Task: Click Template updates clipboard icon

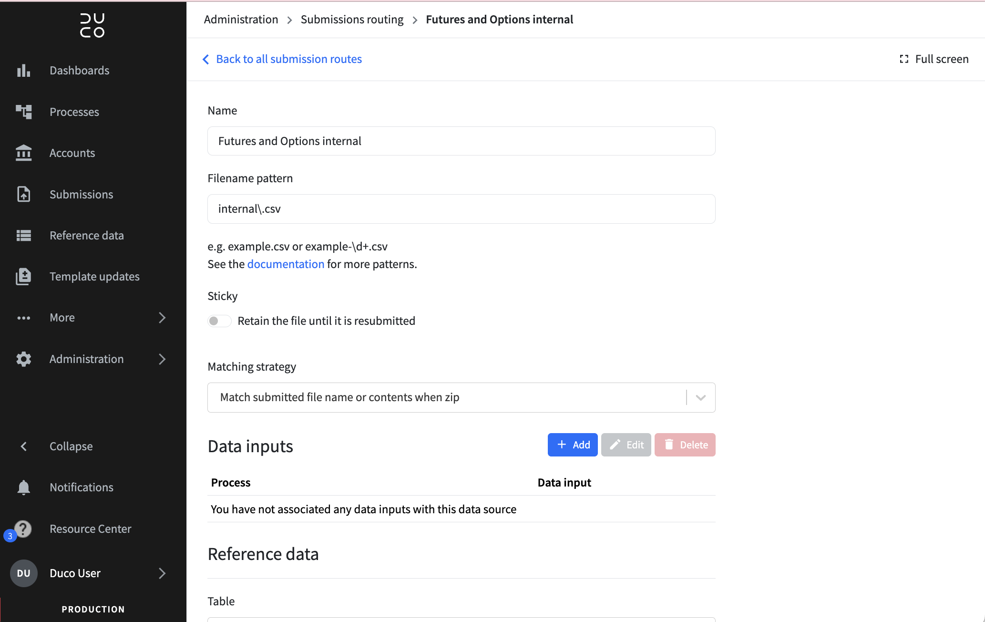Action: [23, 277]
